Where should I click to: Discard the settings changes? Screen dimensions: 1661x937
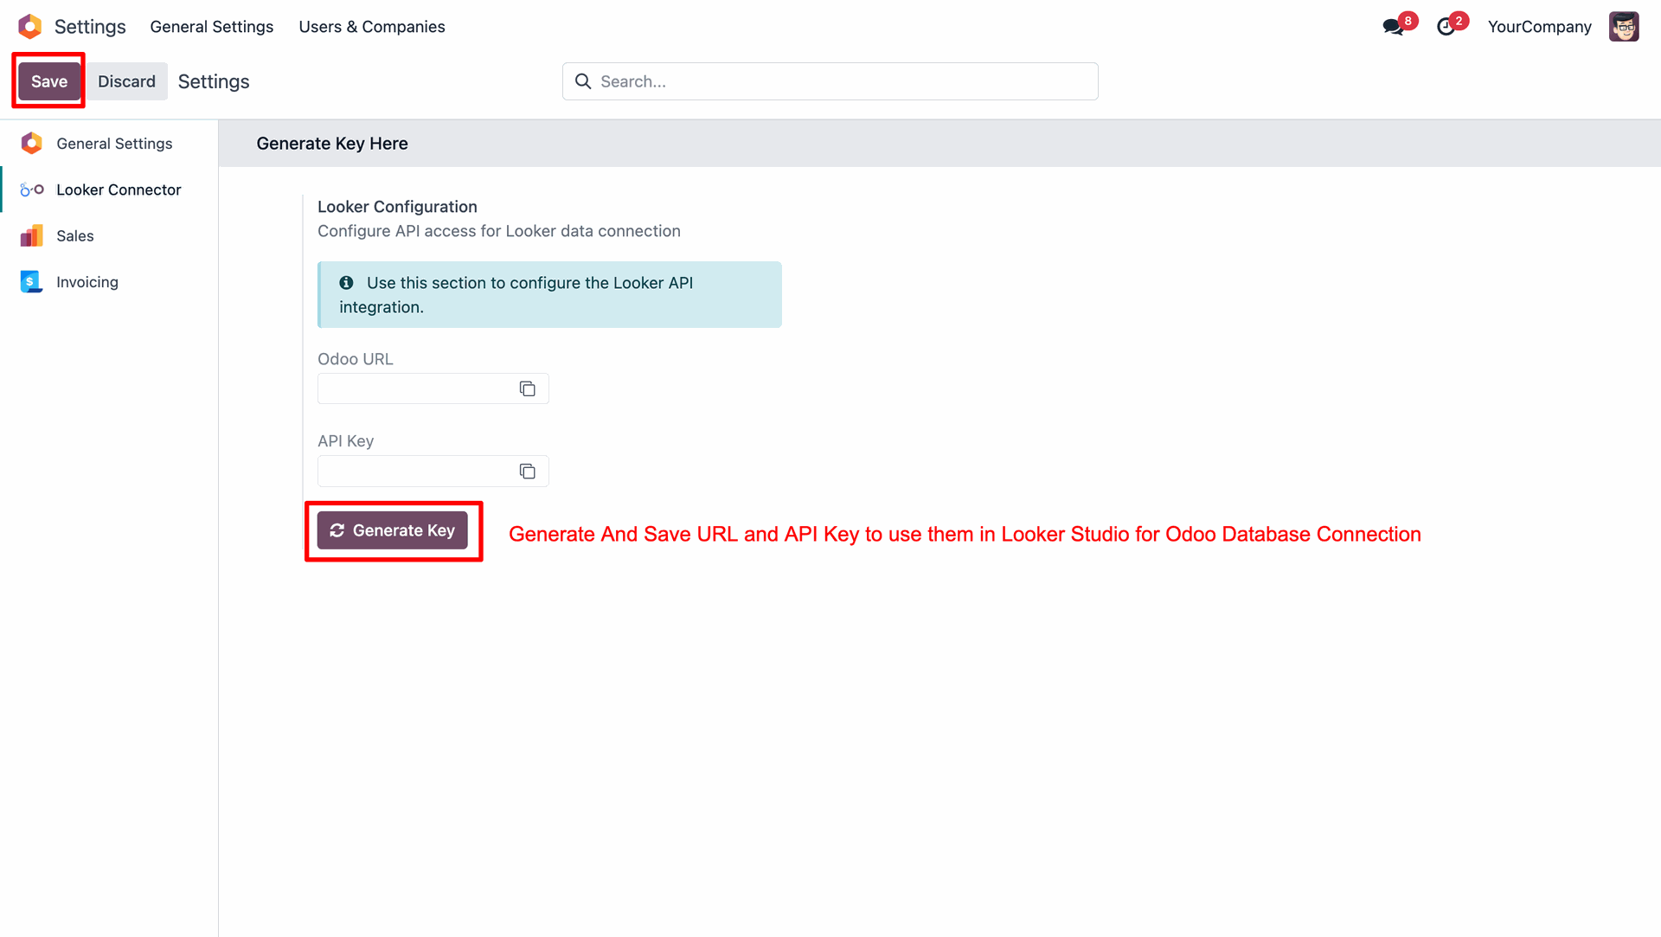tap(126, 81)
